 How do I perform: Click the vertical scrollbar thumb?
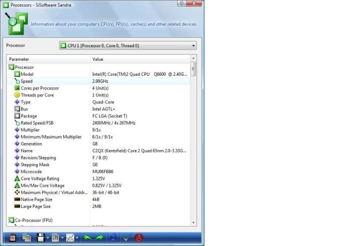194,69
